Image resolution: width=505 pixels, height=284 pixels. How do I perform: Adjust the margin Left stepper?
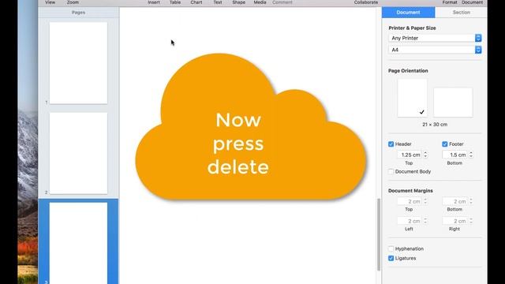(425, 221)
